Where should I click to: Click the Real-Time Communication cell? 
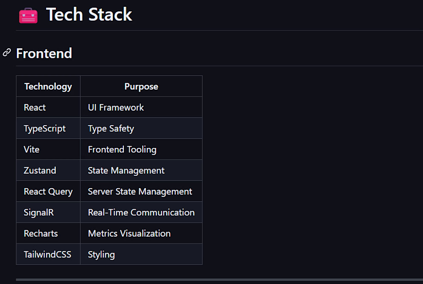[x=141, y=212]
